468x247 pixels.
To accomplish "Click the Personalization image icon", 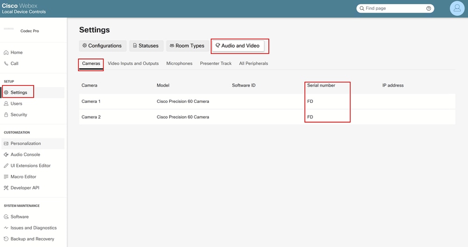I will [x=6, y=143].
